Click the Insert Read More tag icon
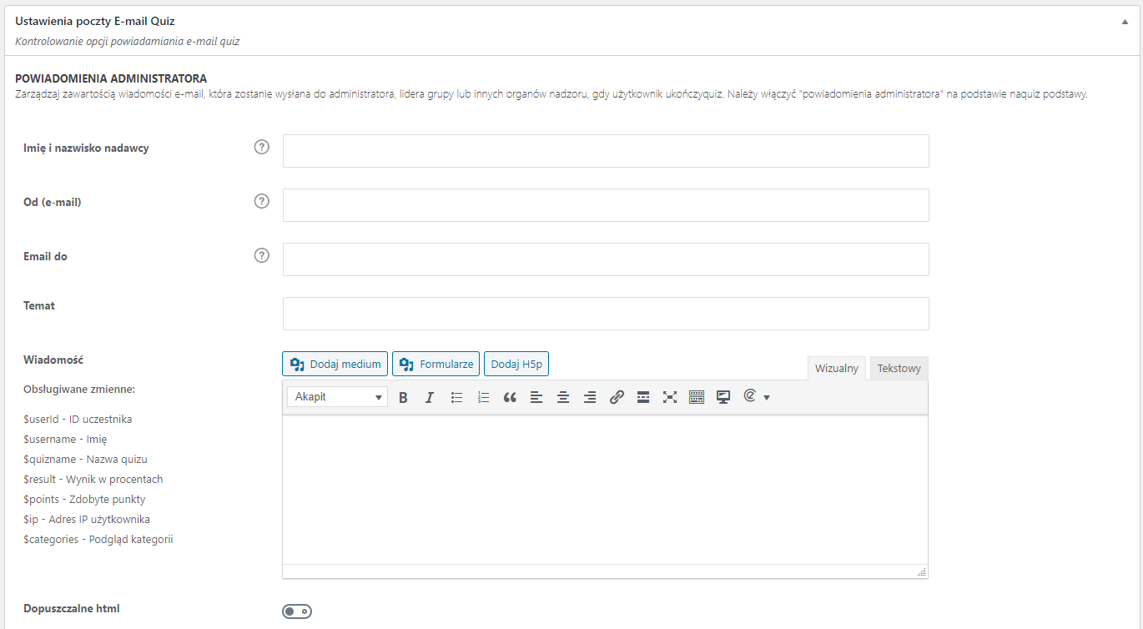The height and width of the screenshot is (629, 1143). coord(643,398)
